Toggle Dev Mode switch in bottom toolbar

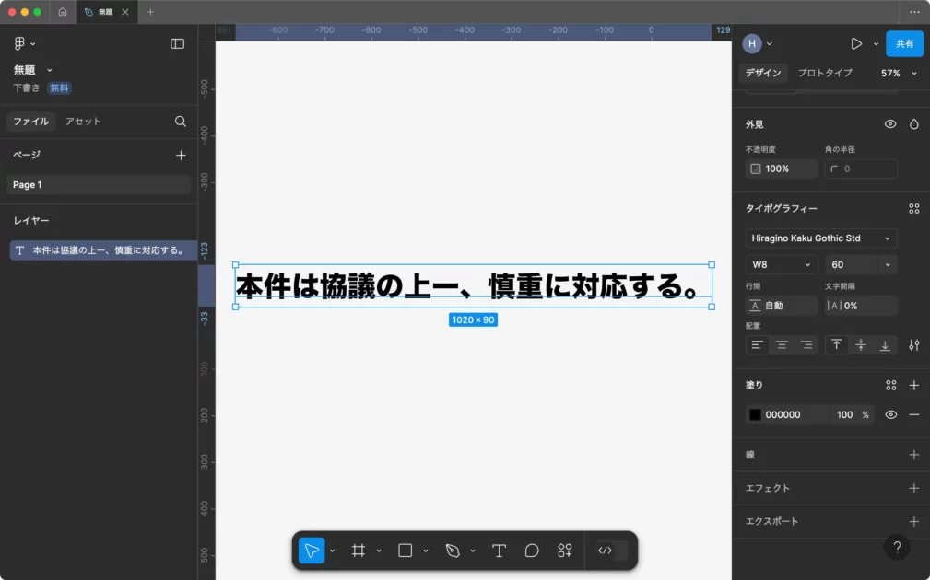[612, 551]
